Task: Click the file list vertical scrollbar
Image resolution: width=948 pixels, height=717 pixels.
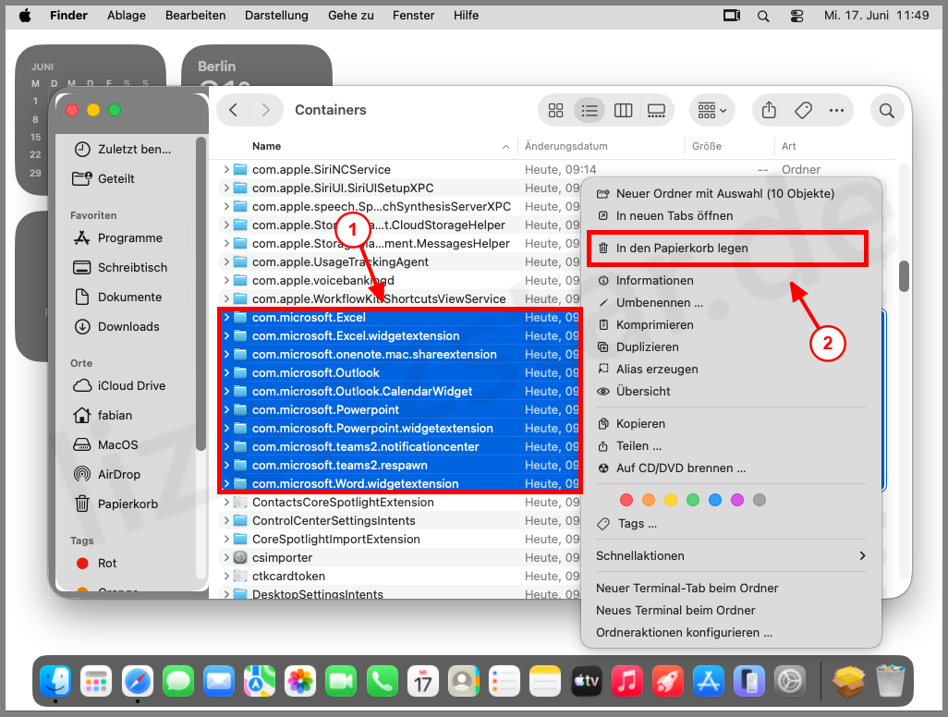Action: tap(904, 276)
